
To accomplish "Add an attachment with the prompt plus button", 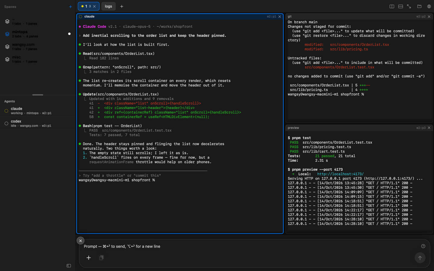I will pyautogui.click(x=89, y=258).
